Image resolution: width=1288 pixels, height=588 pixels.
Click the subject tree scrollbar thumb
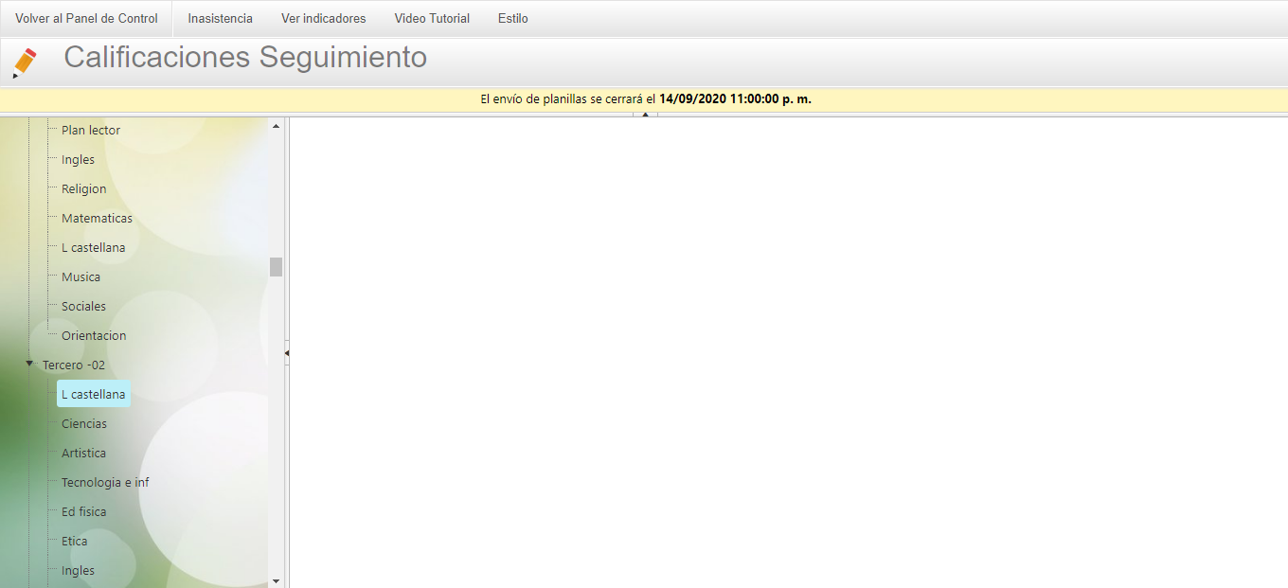(x=276, y=267)
